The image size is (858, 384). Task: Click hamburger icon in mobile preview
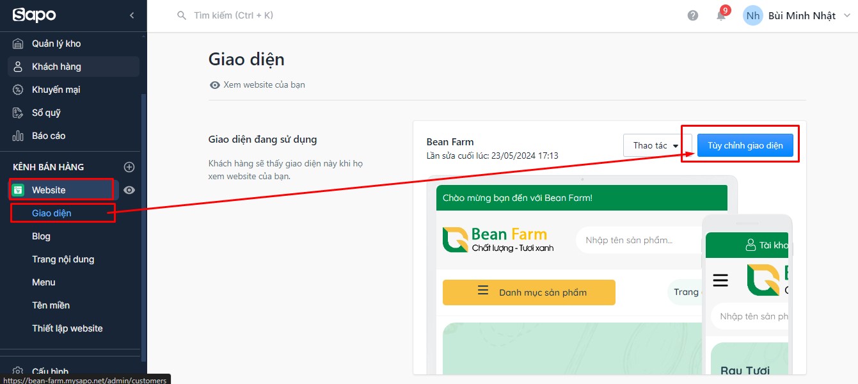tap(720, 280)
